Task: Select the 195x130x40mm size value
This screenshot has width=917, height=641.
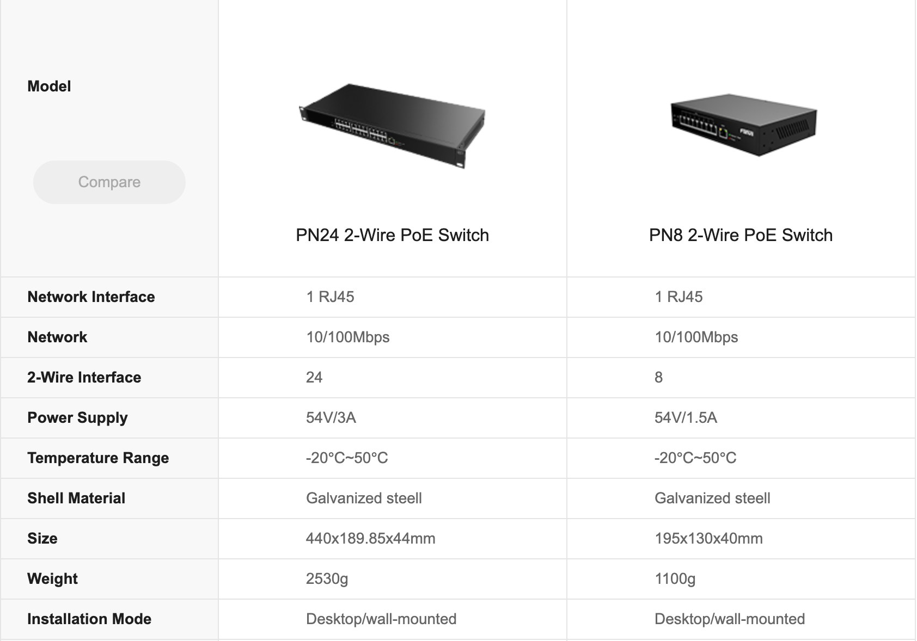Action: click(x=708, y=538)
